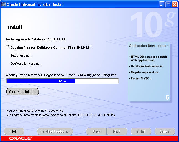Click the installActions log file path
Screen dimensions: 179x142
pyautogui.click(x=61, y=115)
